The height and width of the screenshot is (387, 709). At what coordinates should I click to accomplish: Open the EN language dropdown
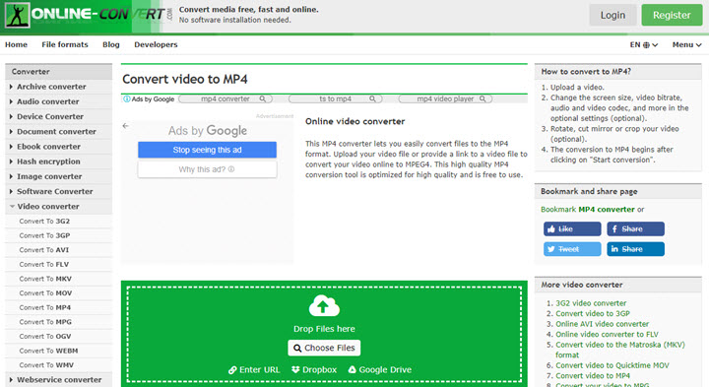coord(644,44)
